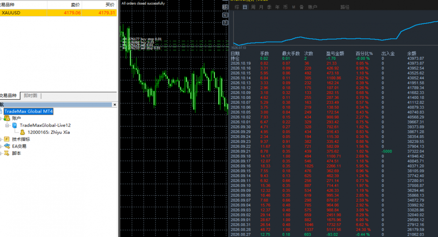The height and width of the screenshot is (237, 438).
Task: Click the user icon beside 12000165: Zhiyu Xia
Action: 22,132
